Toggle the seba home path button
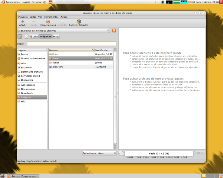This screenshot has width=223, height=178. 34,37
